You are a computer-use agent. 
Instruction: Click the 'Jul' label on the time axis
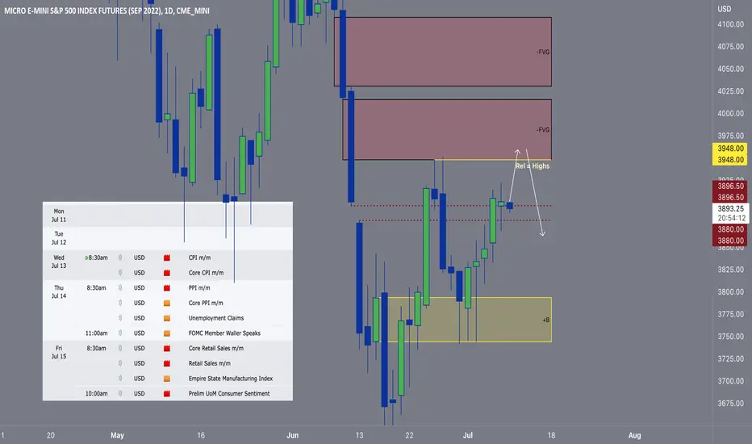[x=468, y=435]
